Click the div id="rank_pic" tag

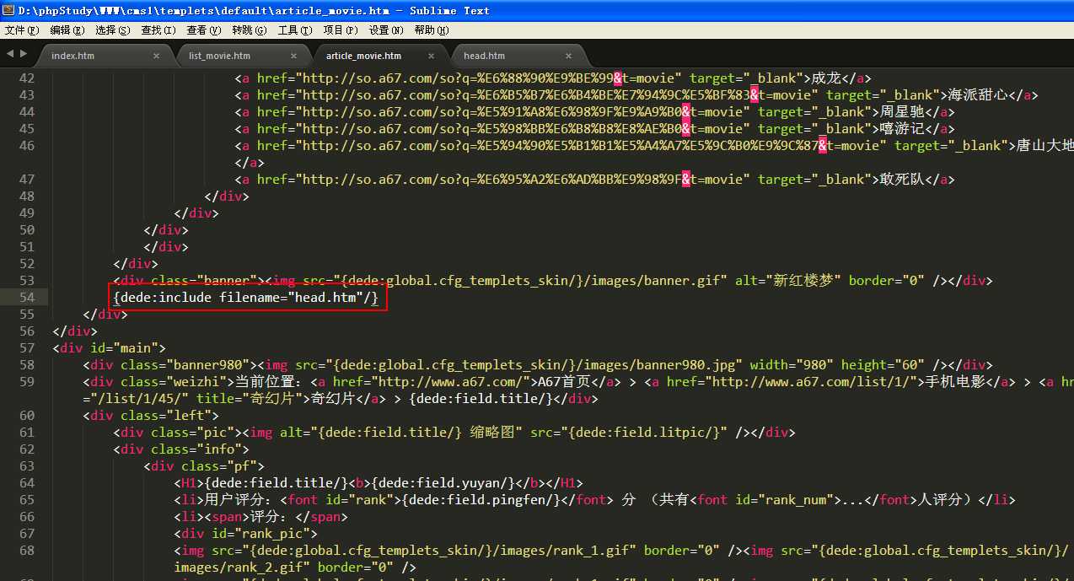(246, 534)
